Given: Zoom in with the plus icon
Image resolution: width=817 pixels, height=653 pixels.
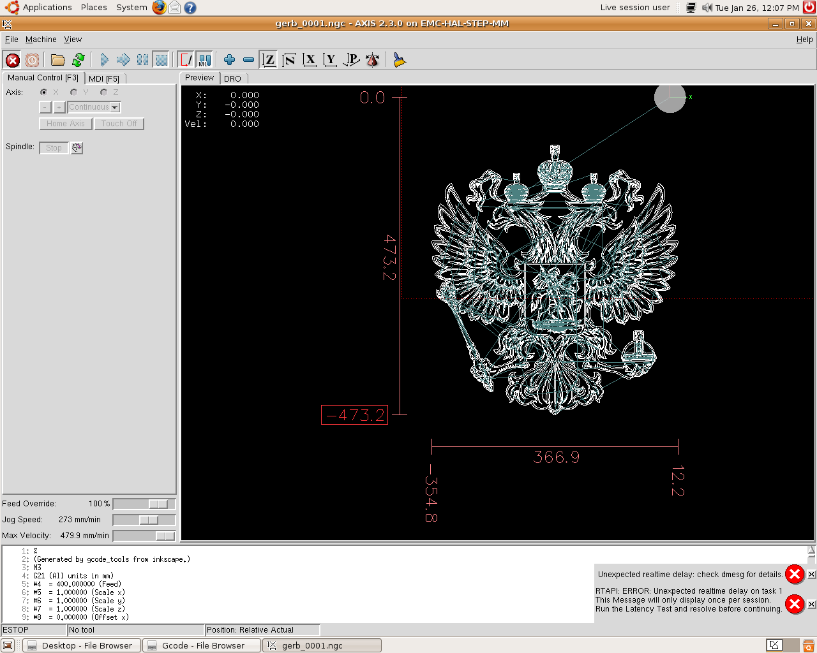Looking at the screenshot, I should click(229, 60).
